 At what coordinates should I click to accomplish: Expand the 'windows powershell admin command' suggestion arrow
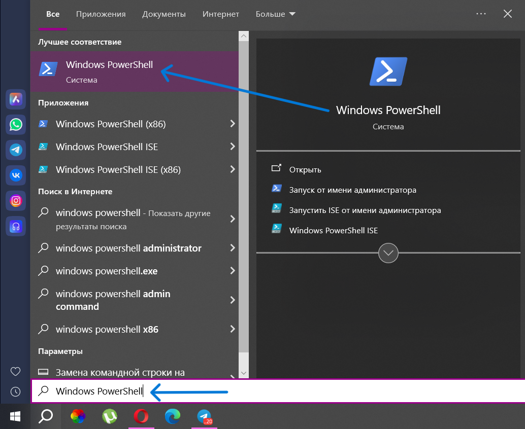pyautogui.click(x=233, y=300)
